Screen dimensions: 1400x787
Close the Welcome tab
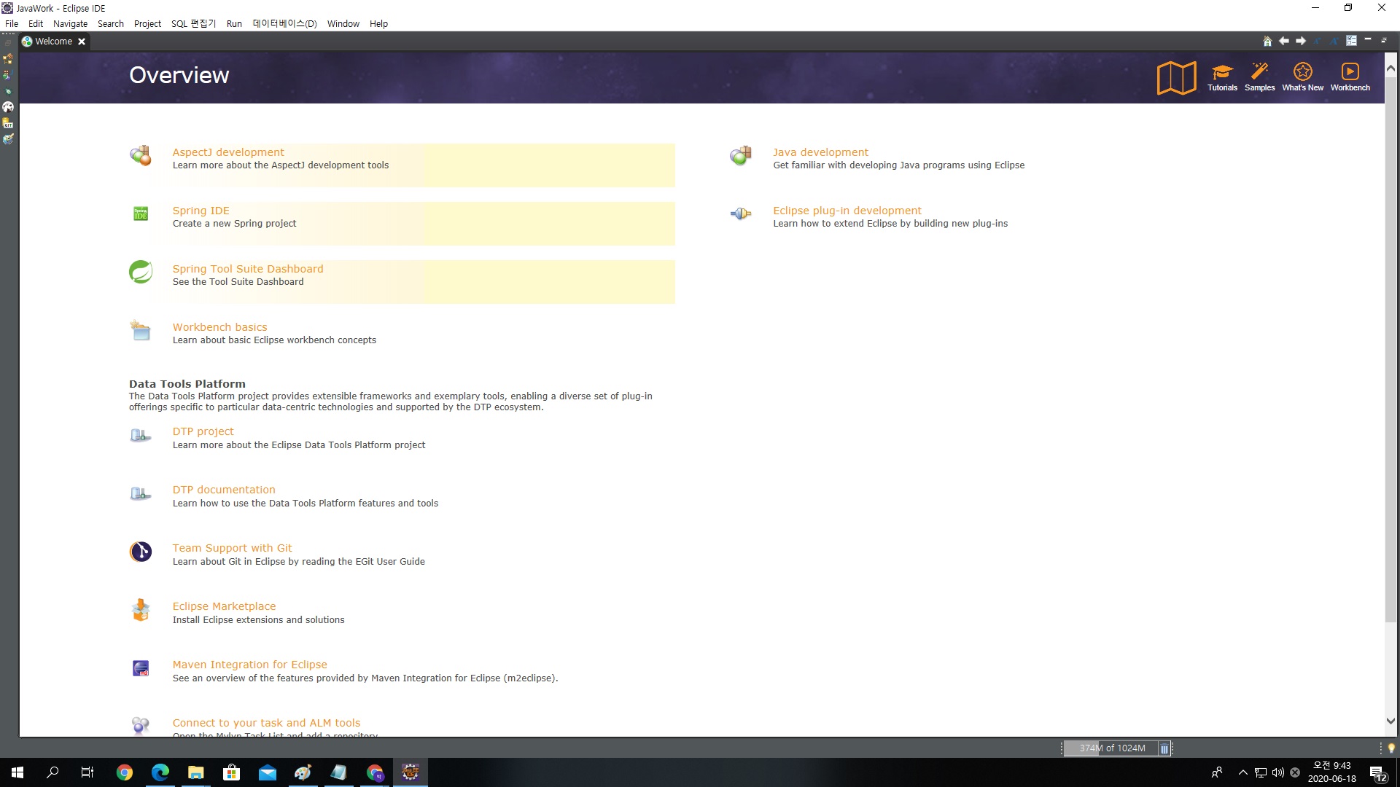82,42
